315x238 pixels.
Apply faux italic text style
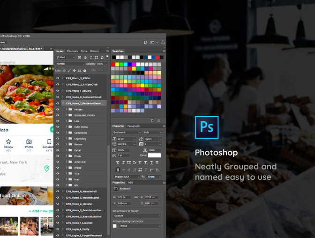click(x=123, y=163)
